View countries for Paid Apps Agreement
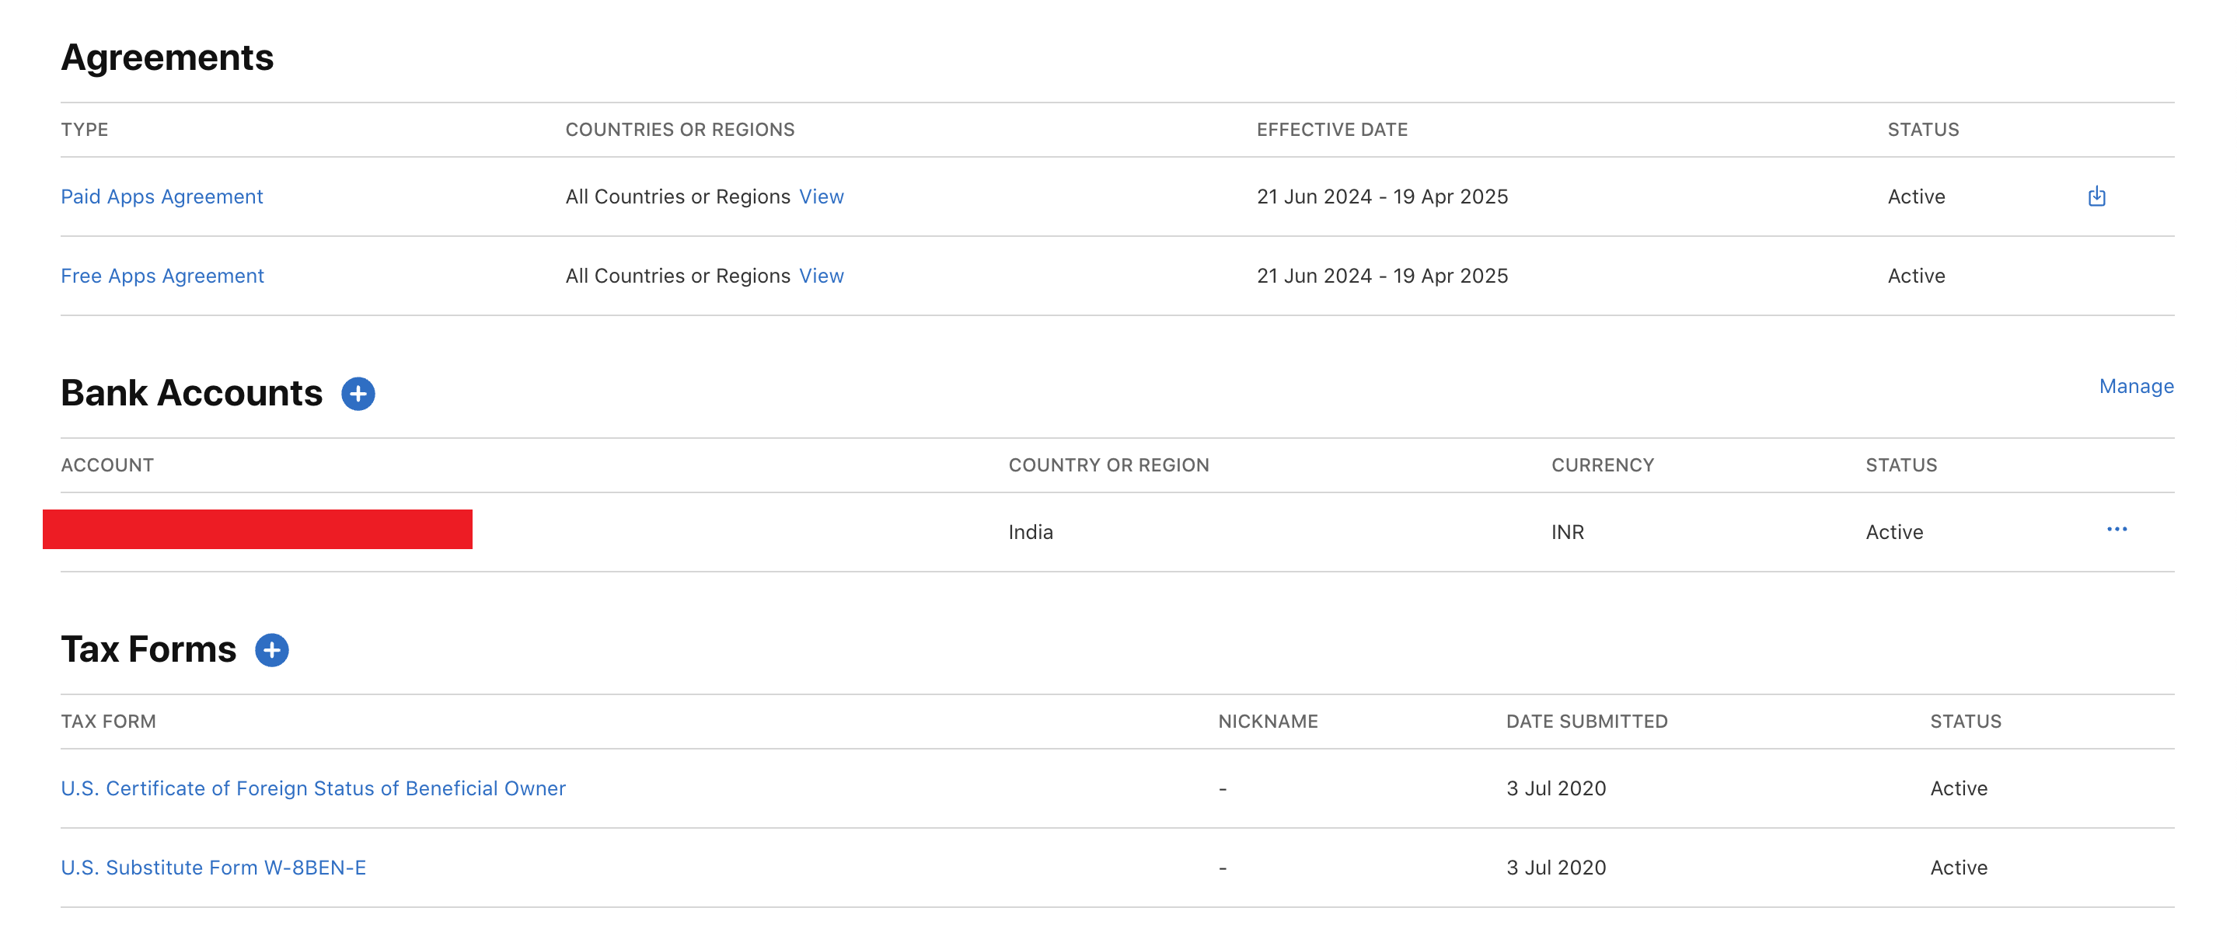This screenshot has width=2237, height=946. point(821,197)
